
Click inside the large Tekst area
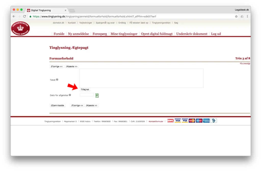pos(141,78)
